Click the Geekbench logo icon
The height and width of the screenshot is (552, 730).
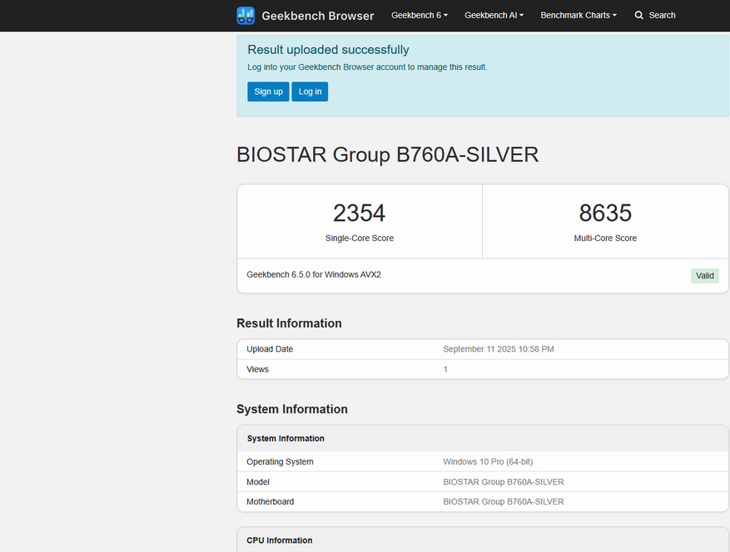(x=246, y=16)
